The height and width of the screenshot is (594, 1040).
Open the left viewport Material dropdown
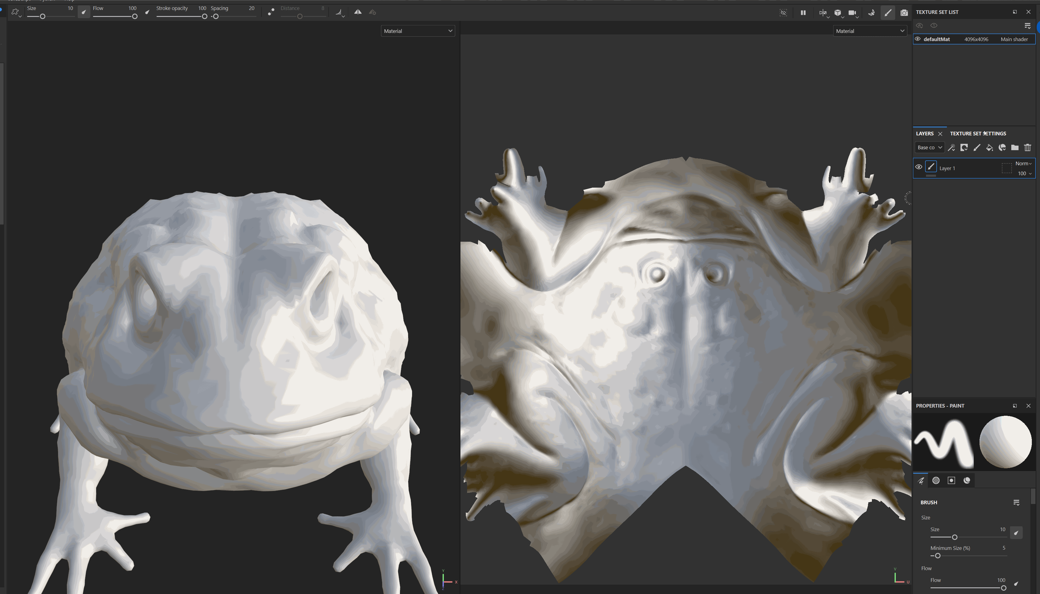pos(418,31)
